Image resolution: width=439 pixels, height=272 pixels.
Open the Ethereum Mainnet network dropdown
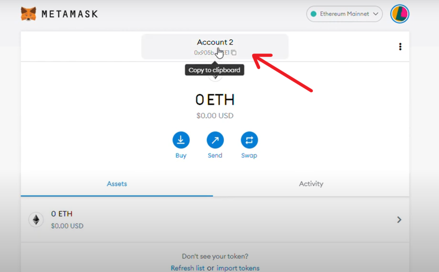344,14
